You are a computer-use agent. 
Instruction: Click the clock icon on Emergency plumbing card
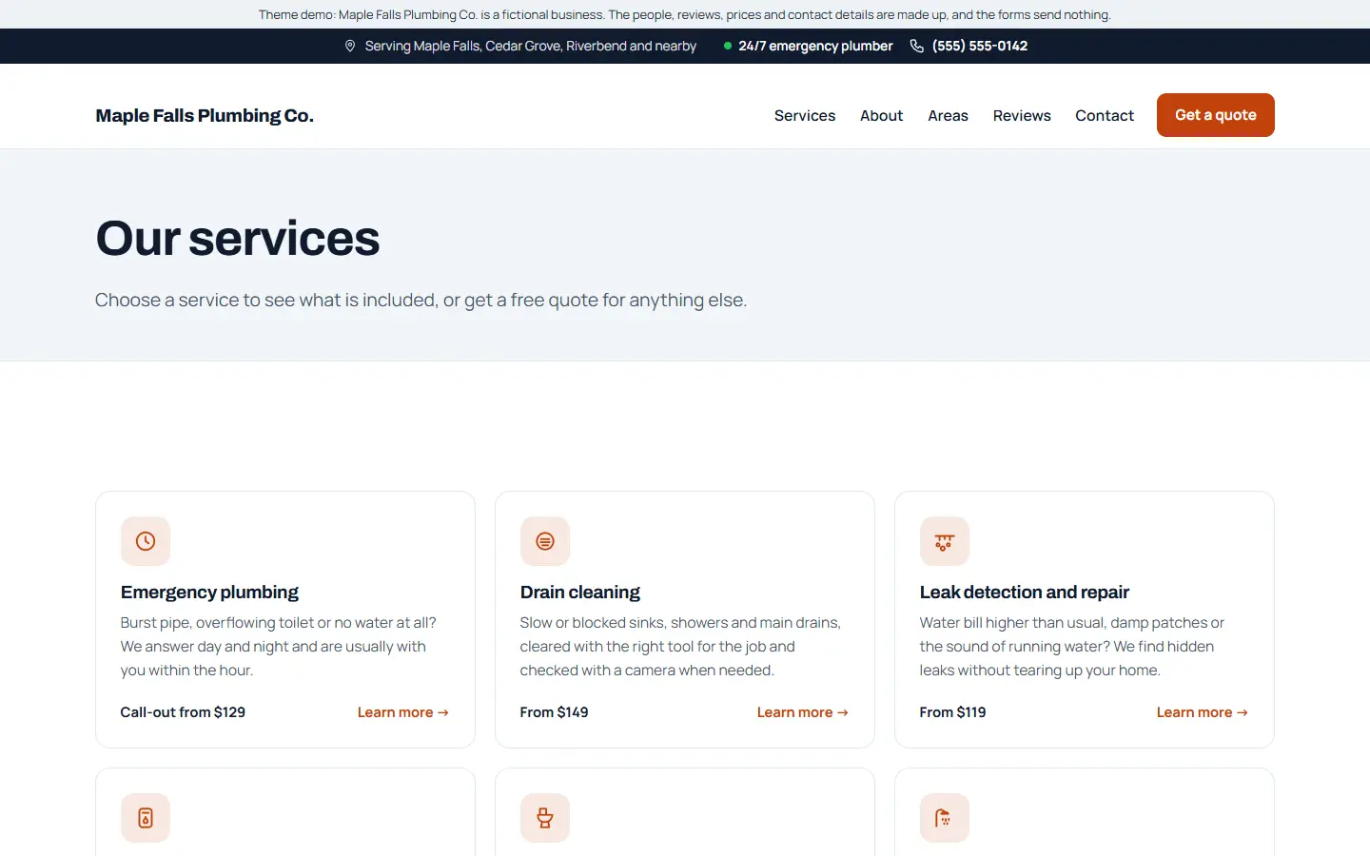tap(146, 541)
